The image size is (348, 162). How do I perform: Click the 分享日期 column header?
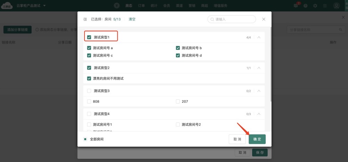(65, 42)
